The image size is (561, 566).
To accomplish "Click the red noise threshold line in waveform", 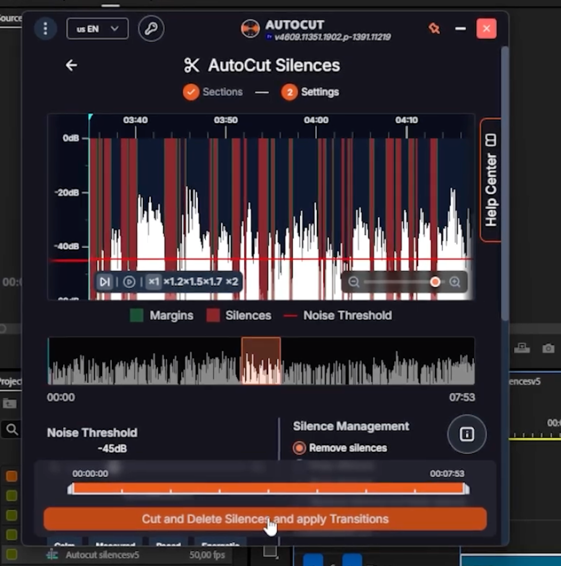I will [x=262, y=260].
